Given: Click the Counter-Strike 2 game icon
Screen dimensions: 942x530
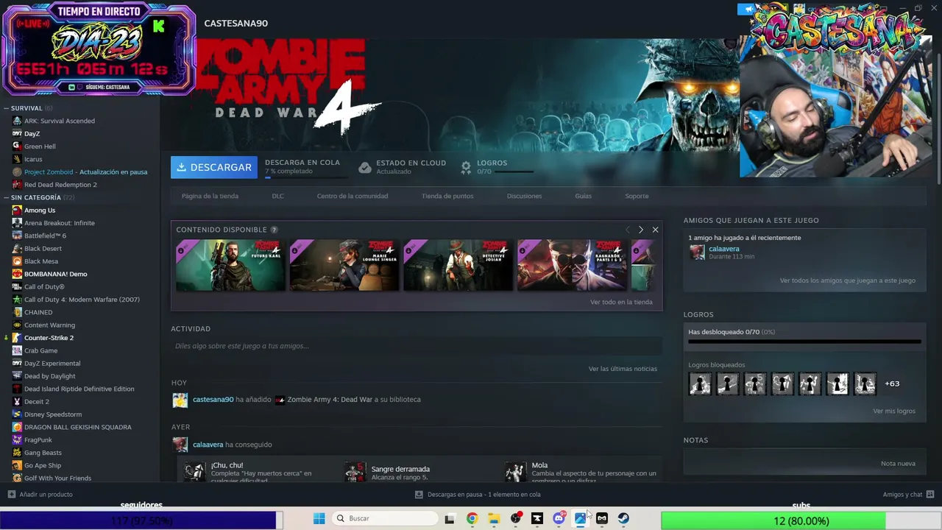Looking at the screenshot, I should pyautogui.click(x=17, y=338).
